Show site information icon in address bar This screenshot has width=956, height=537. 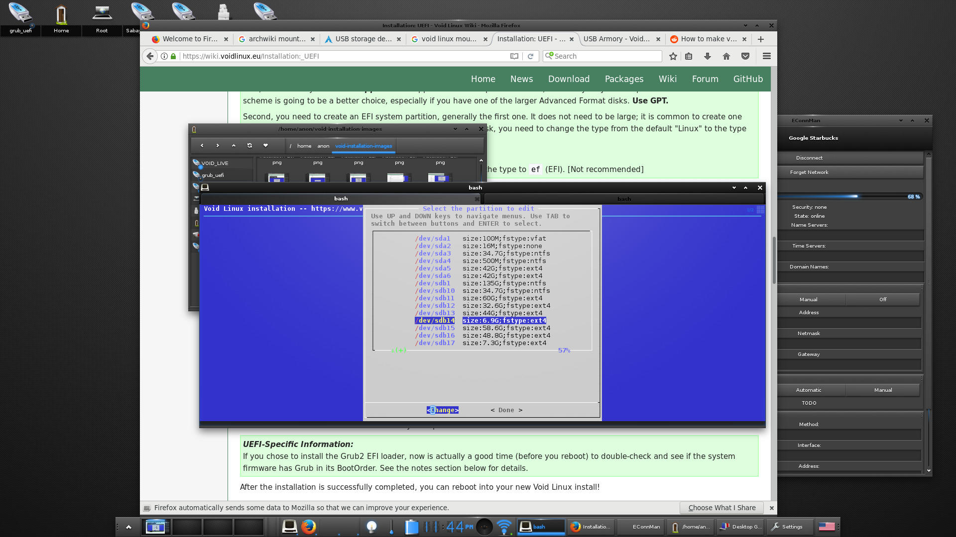(x=164, y=56)
